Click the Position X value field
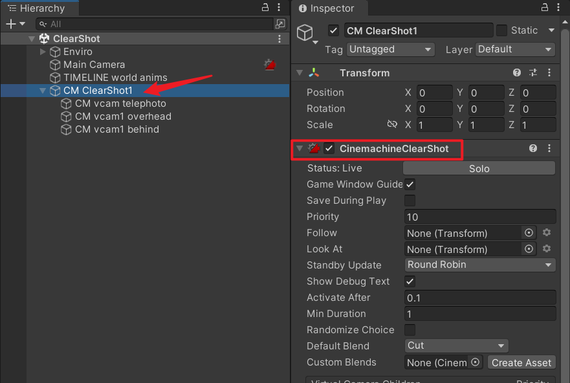The image size is (570, 383). (434, 93)
